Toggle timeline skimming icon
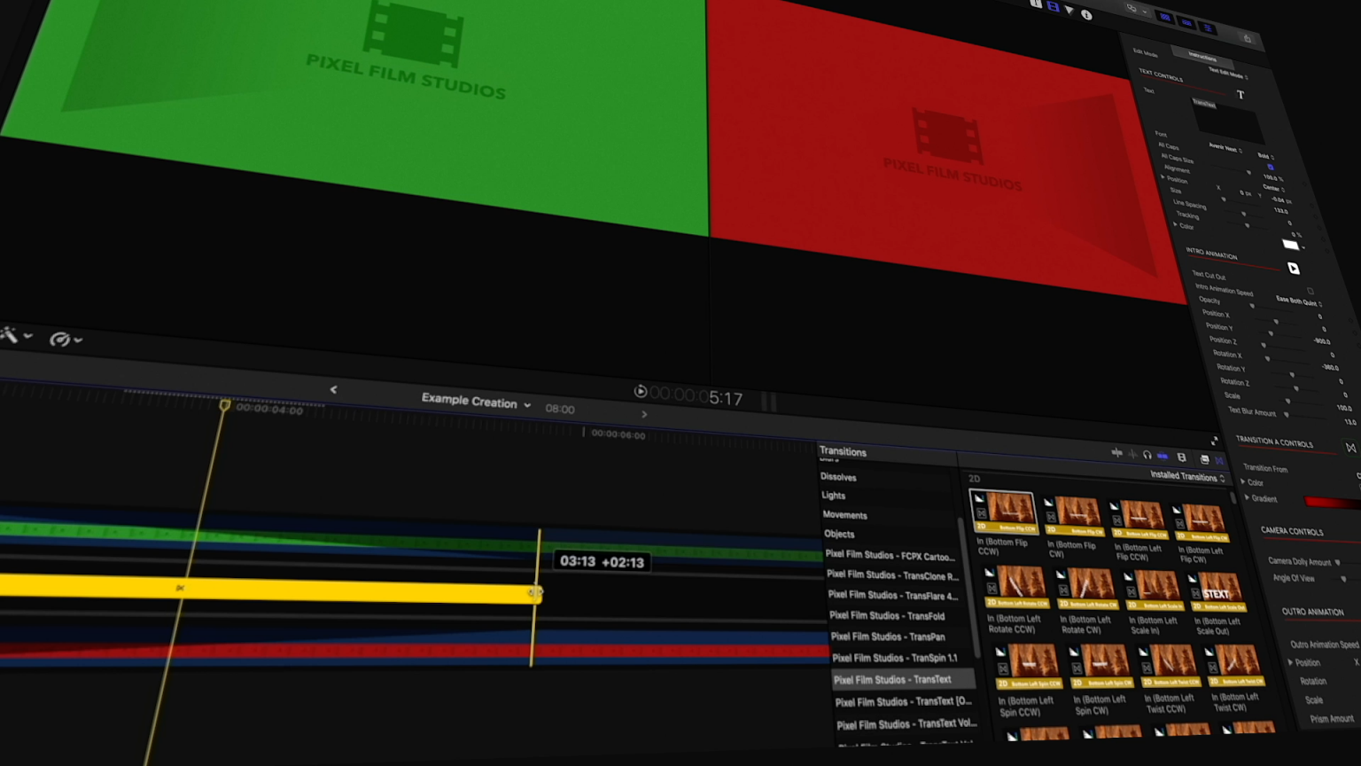The width and height of the screenshot is (1361, 766). 1116,453
